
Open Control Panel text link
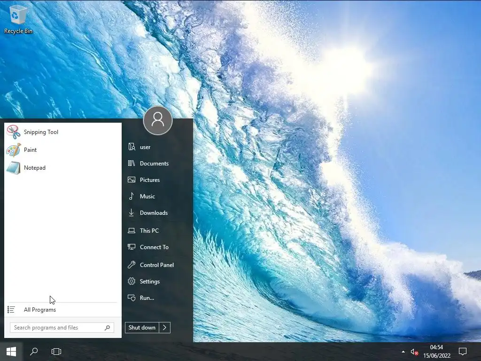pyautogui.click(x=157, y=265)
